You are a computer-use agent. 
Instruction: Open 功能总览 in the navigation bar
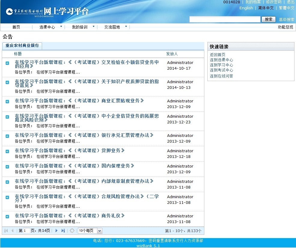pos(285,27)
